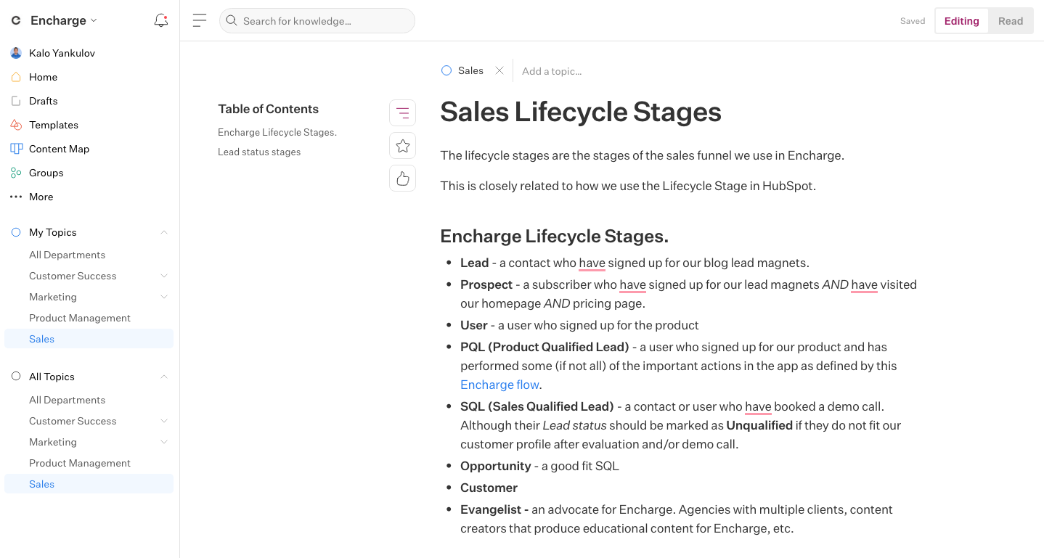Click the Saved status text
This screenshot has width=1044, height=558.
click(912, 21)
